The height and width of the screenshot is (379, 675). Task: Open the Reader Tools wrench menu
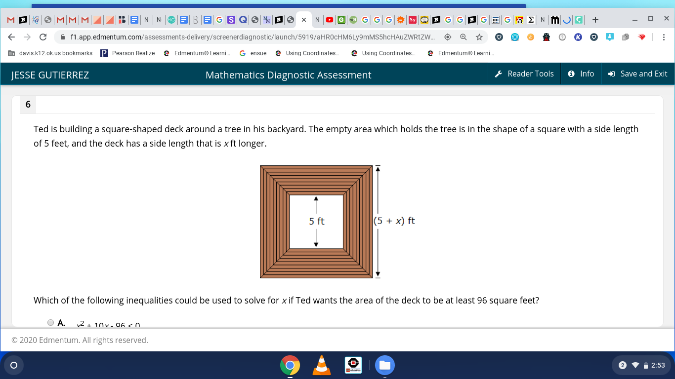[524, 74]
